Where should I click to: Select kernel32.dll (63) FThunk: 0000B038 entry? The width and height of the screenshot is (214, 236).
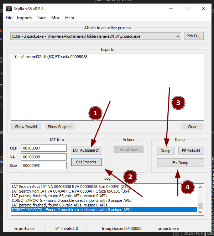[57, 57]
